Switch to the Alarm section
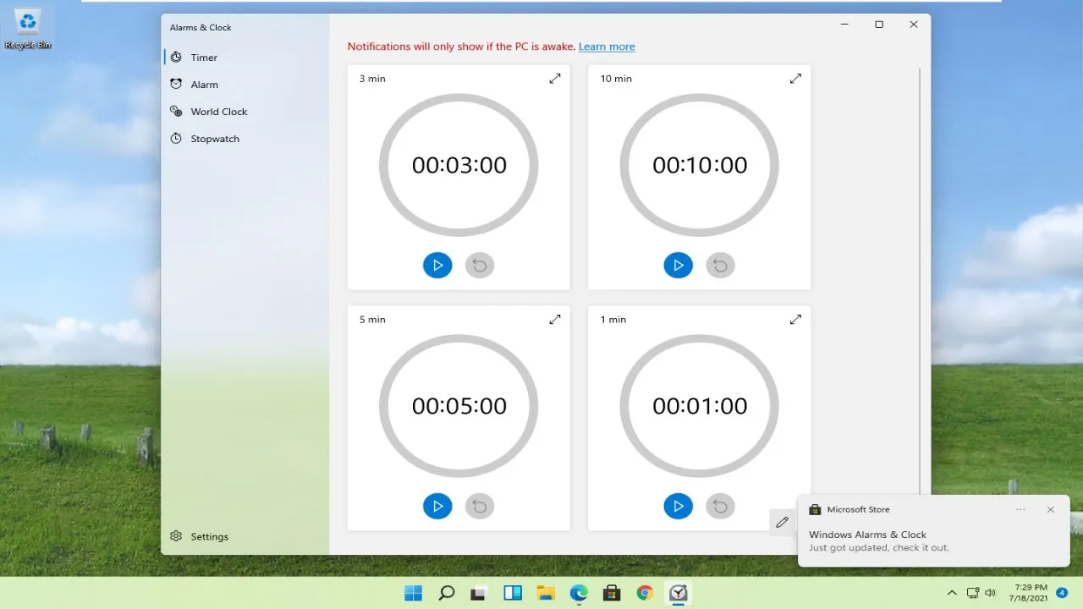Screen dimensions: 1083x609 pos(245,85)
